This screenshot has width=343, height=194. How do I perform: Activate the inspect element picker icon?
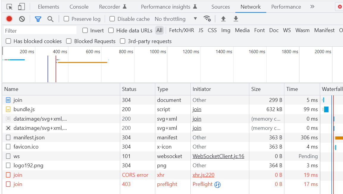[10, 7]
